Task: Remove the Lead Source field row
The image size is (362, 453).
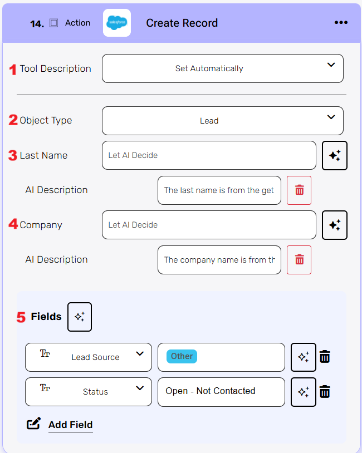Action: tap(325, 357)
